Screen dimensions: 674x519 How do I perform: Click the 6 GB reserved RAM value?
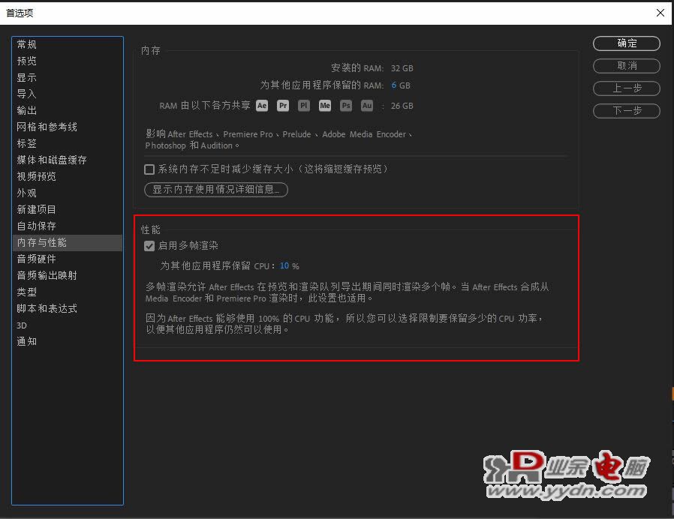(401, 85)
